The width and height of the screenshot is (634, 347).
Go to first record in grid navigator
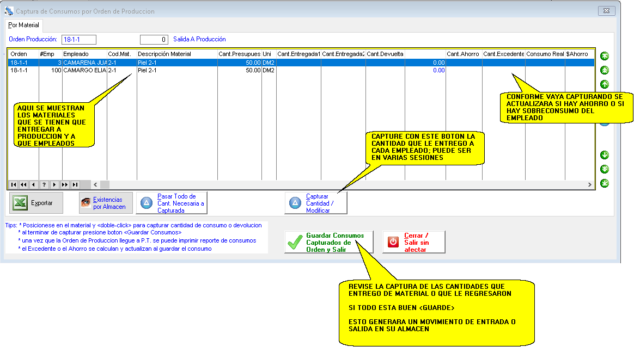click(14, 184)
